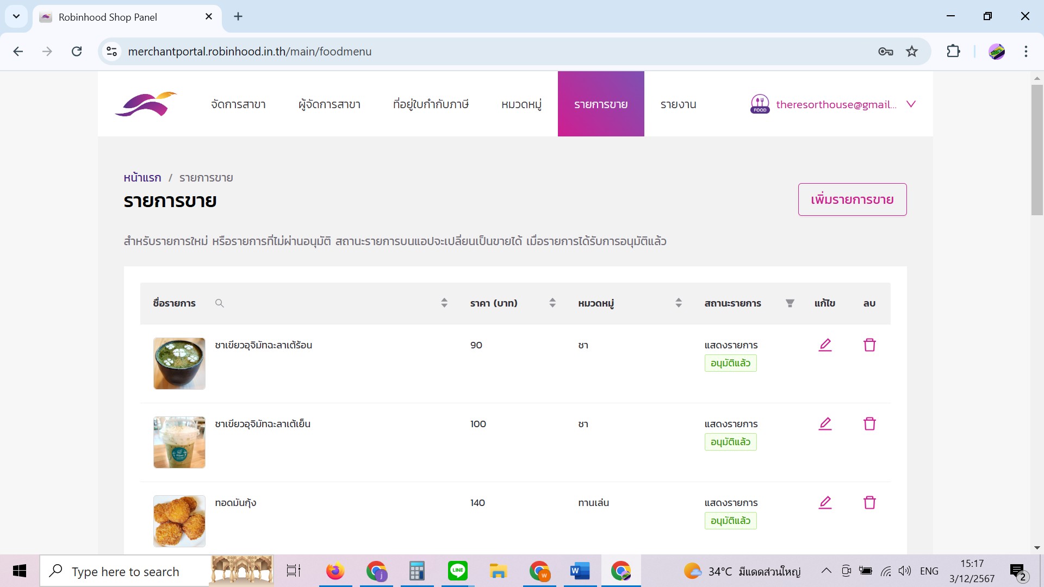Screen dimensions: 1044x587
Task: Expand the theresorthouse@gmail account dropdown
Action: (911, 104)
